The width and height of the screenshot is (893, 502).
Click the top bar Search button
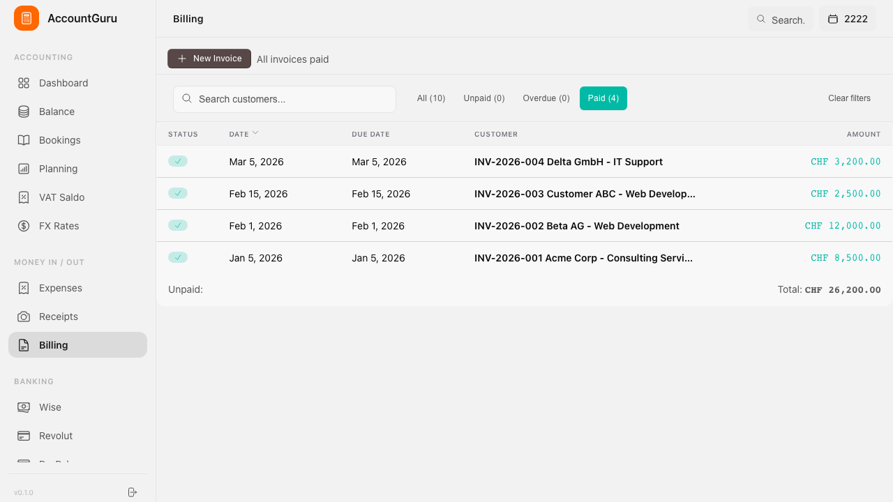[x=780, y=20]
